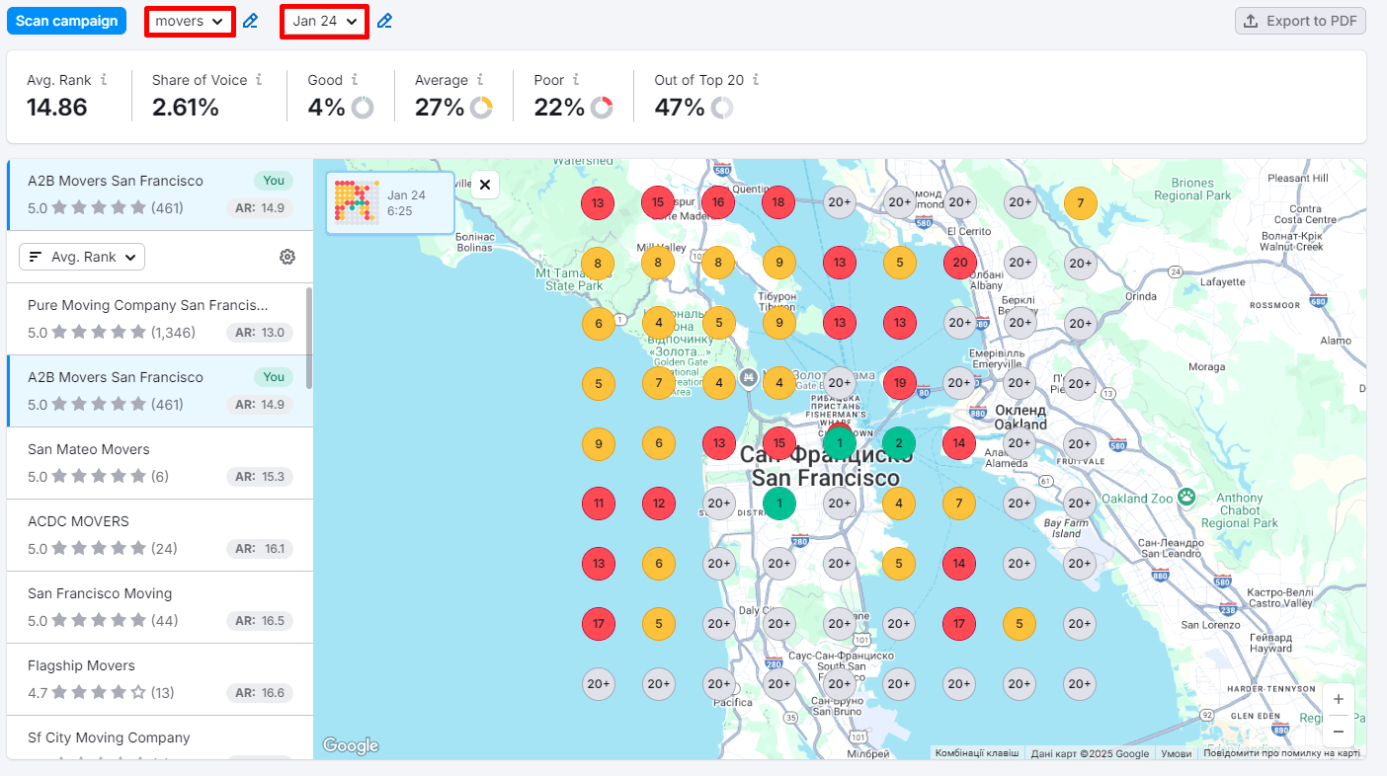Screen dimensions: 1387x776
Task: Click the 2.61% share of voice value
Action: click(186, 108)
